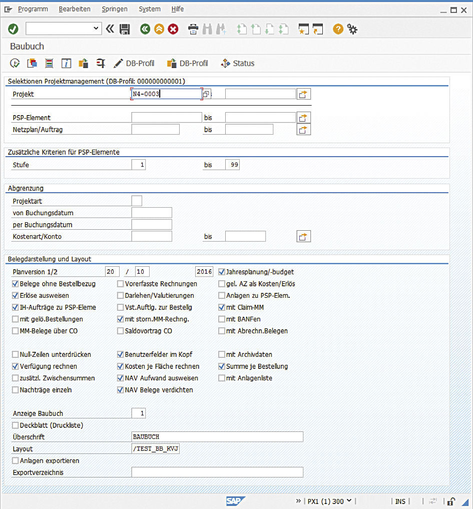Click the Back navigation arrow
Image resolution: width=473 pixels, height=509 pixels.
click(145, 29)
